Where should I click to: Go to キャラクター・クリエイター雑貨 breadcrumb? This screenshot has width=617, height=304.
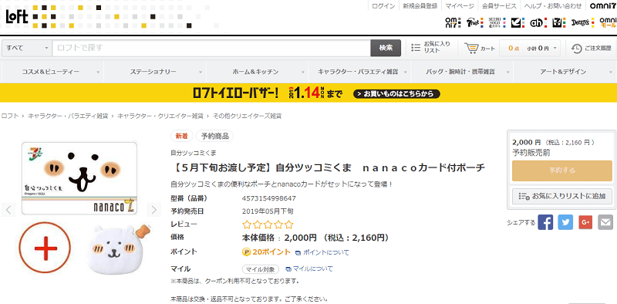(160, 117)
